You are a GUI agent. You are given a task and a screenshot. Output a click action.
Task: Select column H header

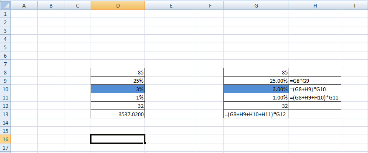(315, 6)
